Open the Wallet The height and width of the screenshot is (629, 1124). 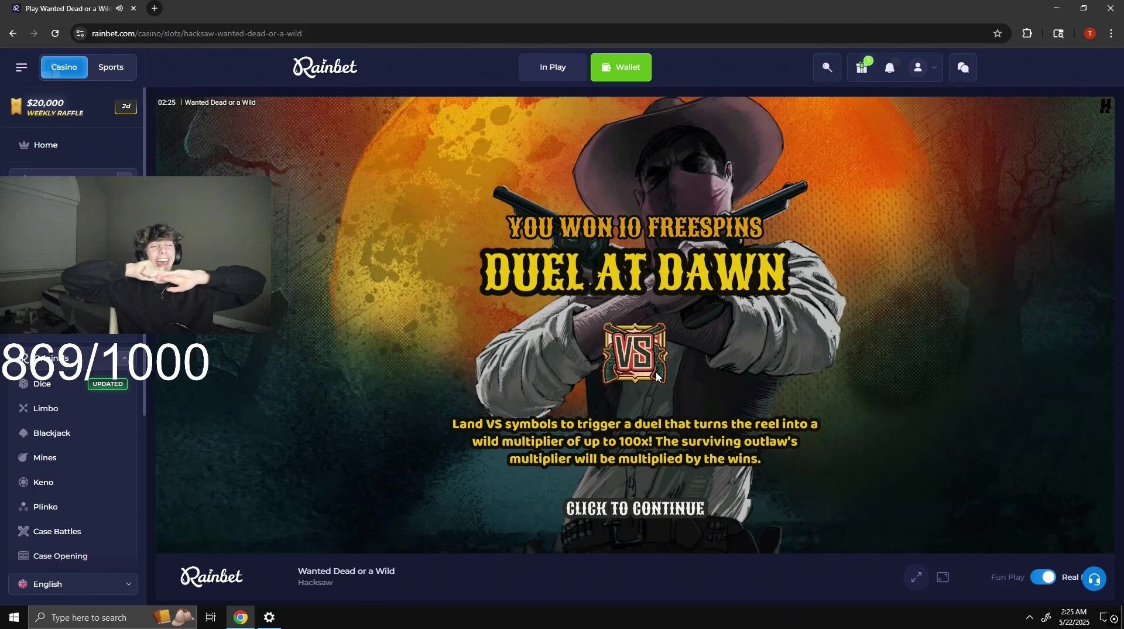point(621,67)
